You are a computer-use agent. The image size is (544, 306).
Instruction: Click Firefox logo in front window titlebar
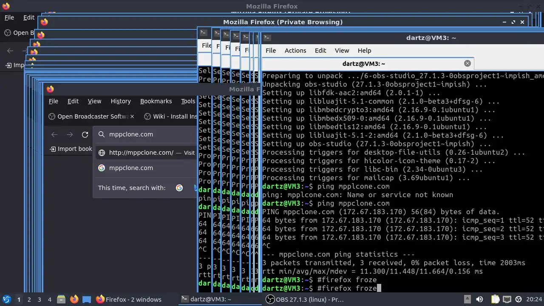tap(50, 89)
